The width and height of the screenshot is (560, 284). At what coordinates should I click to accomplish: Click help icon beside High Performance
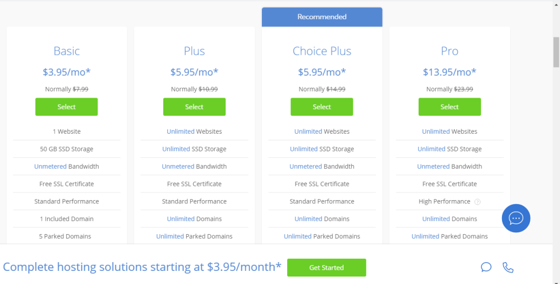tap(477, 202)
